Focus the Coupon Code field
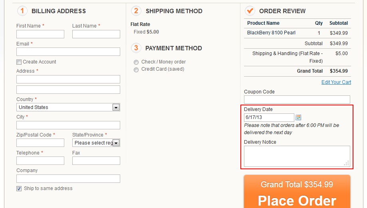 tap(297, 100)
